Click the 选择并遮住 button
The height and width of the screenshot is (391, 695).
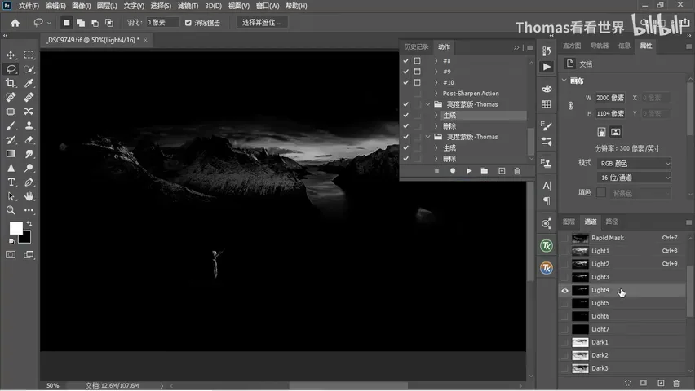click(262, 23)
